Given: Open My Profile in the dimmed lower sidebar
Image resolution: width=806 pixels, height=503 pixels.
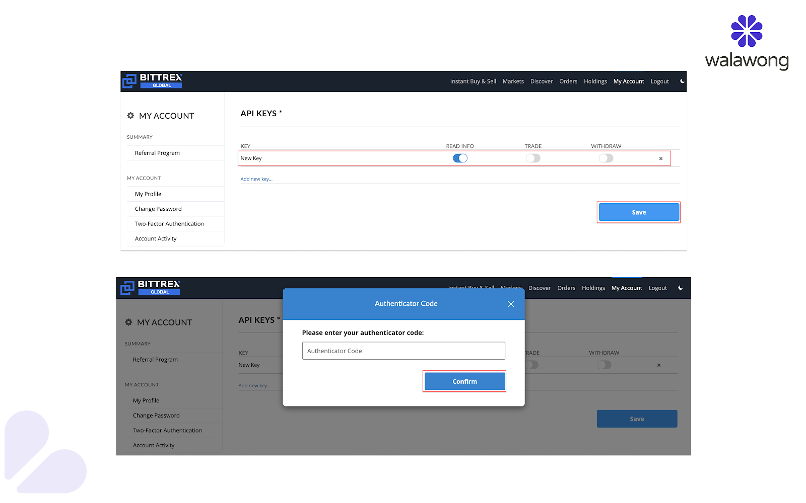Looking at the screenshot, I should click(146, 401).
